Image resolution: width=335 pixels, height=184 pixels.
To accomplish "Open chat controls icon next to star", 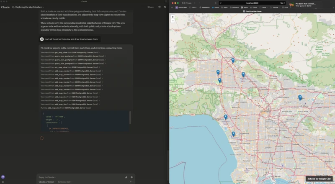I will point(165,7).
